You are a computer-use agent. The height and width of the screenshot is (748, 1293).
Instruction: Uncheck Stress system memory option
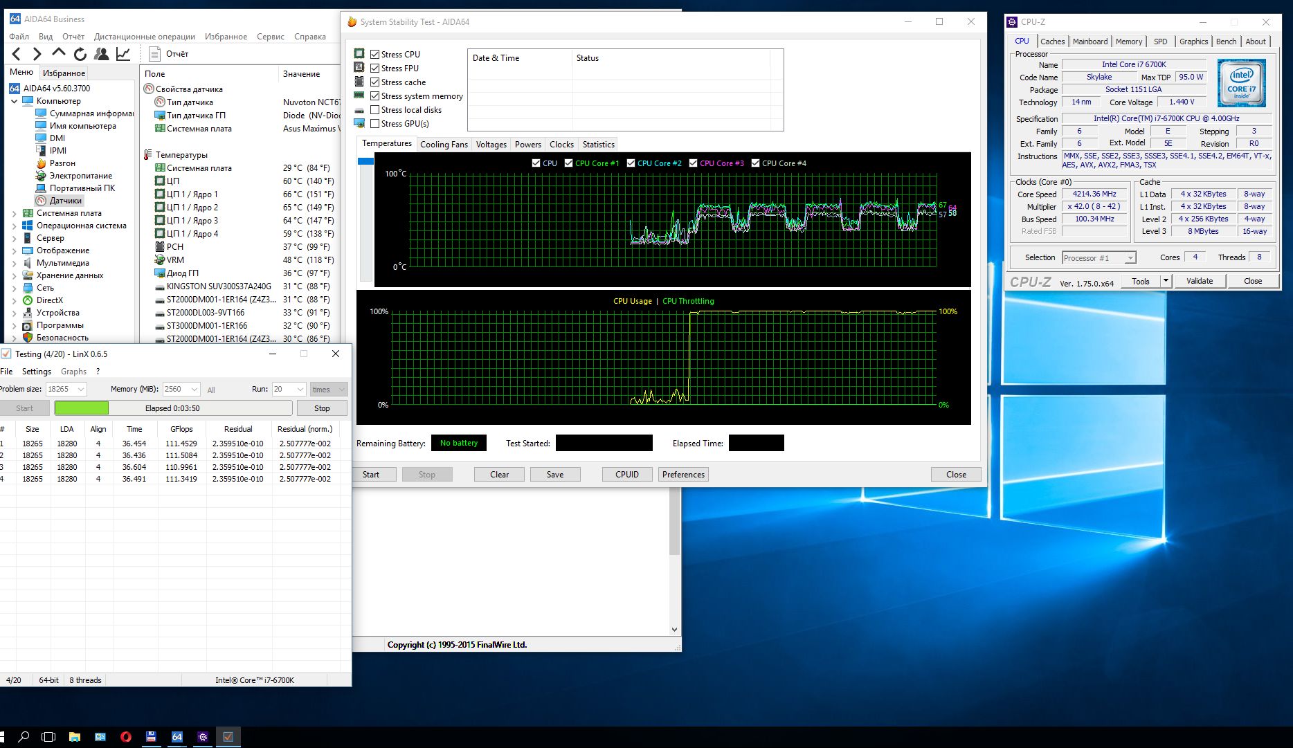pos(374,95)
